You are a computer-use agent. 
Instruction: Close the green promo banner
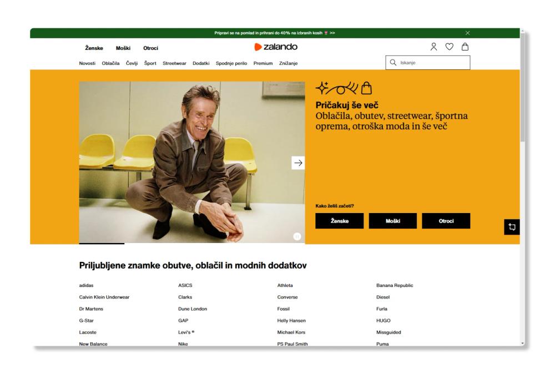coord(467,33)
